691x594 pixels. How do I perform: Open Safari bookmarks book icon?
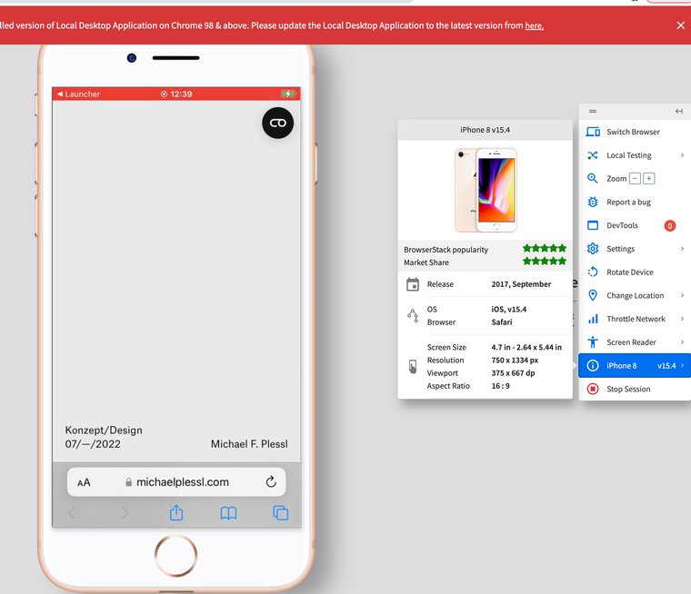coord(228,513)
